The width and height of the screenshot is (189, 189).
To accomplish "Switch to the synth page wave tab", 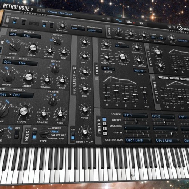I will [x=119, y=21].
